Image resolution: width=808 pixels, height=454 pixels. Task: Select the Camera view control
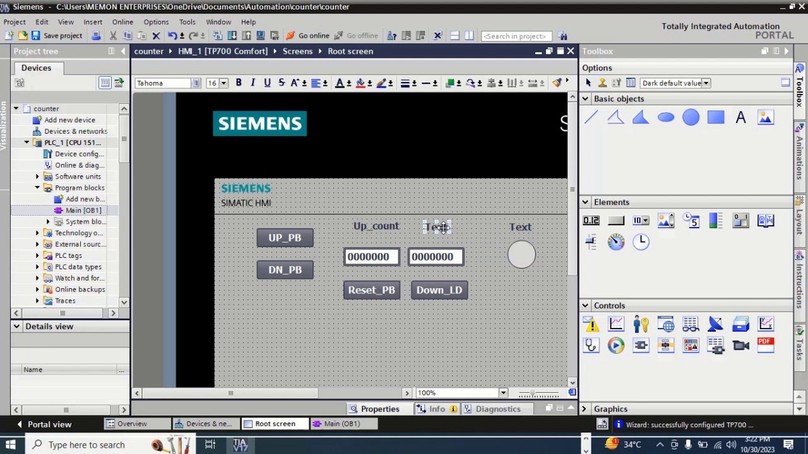(x=740, y=345)
